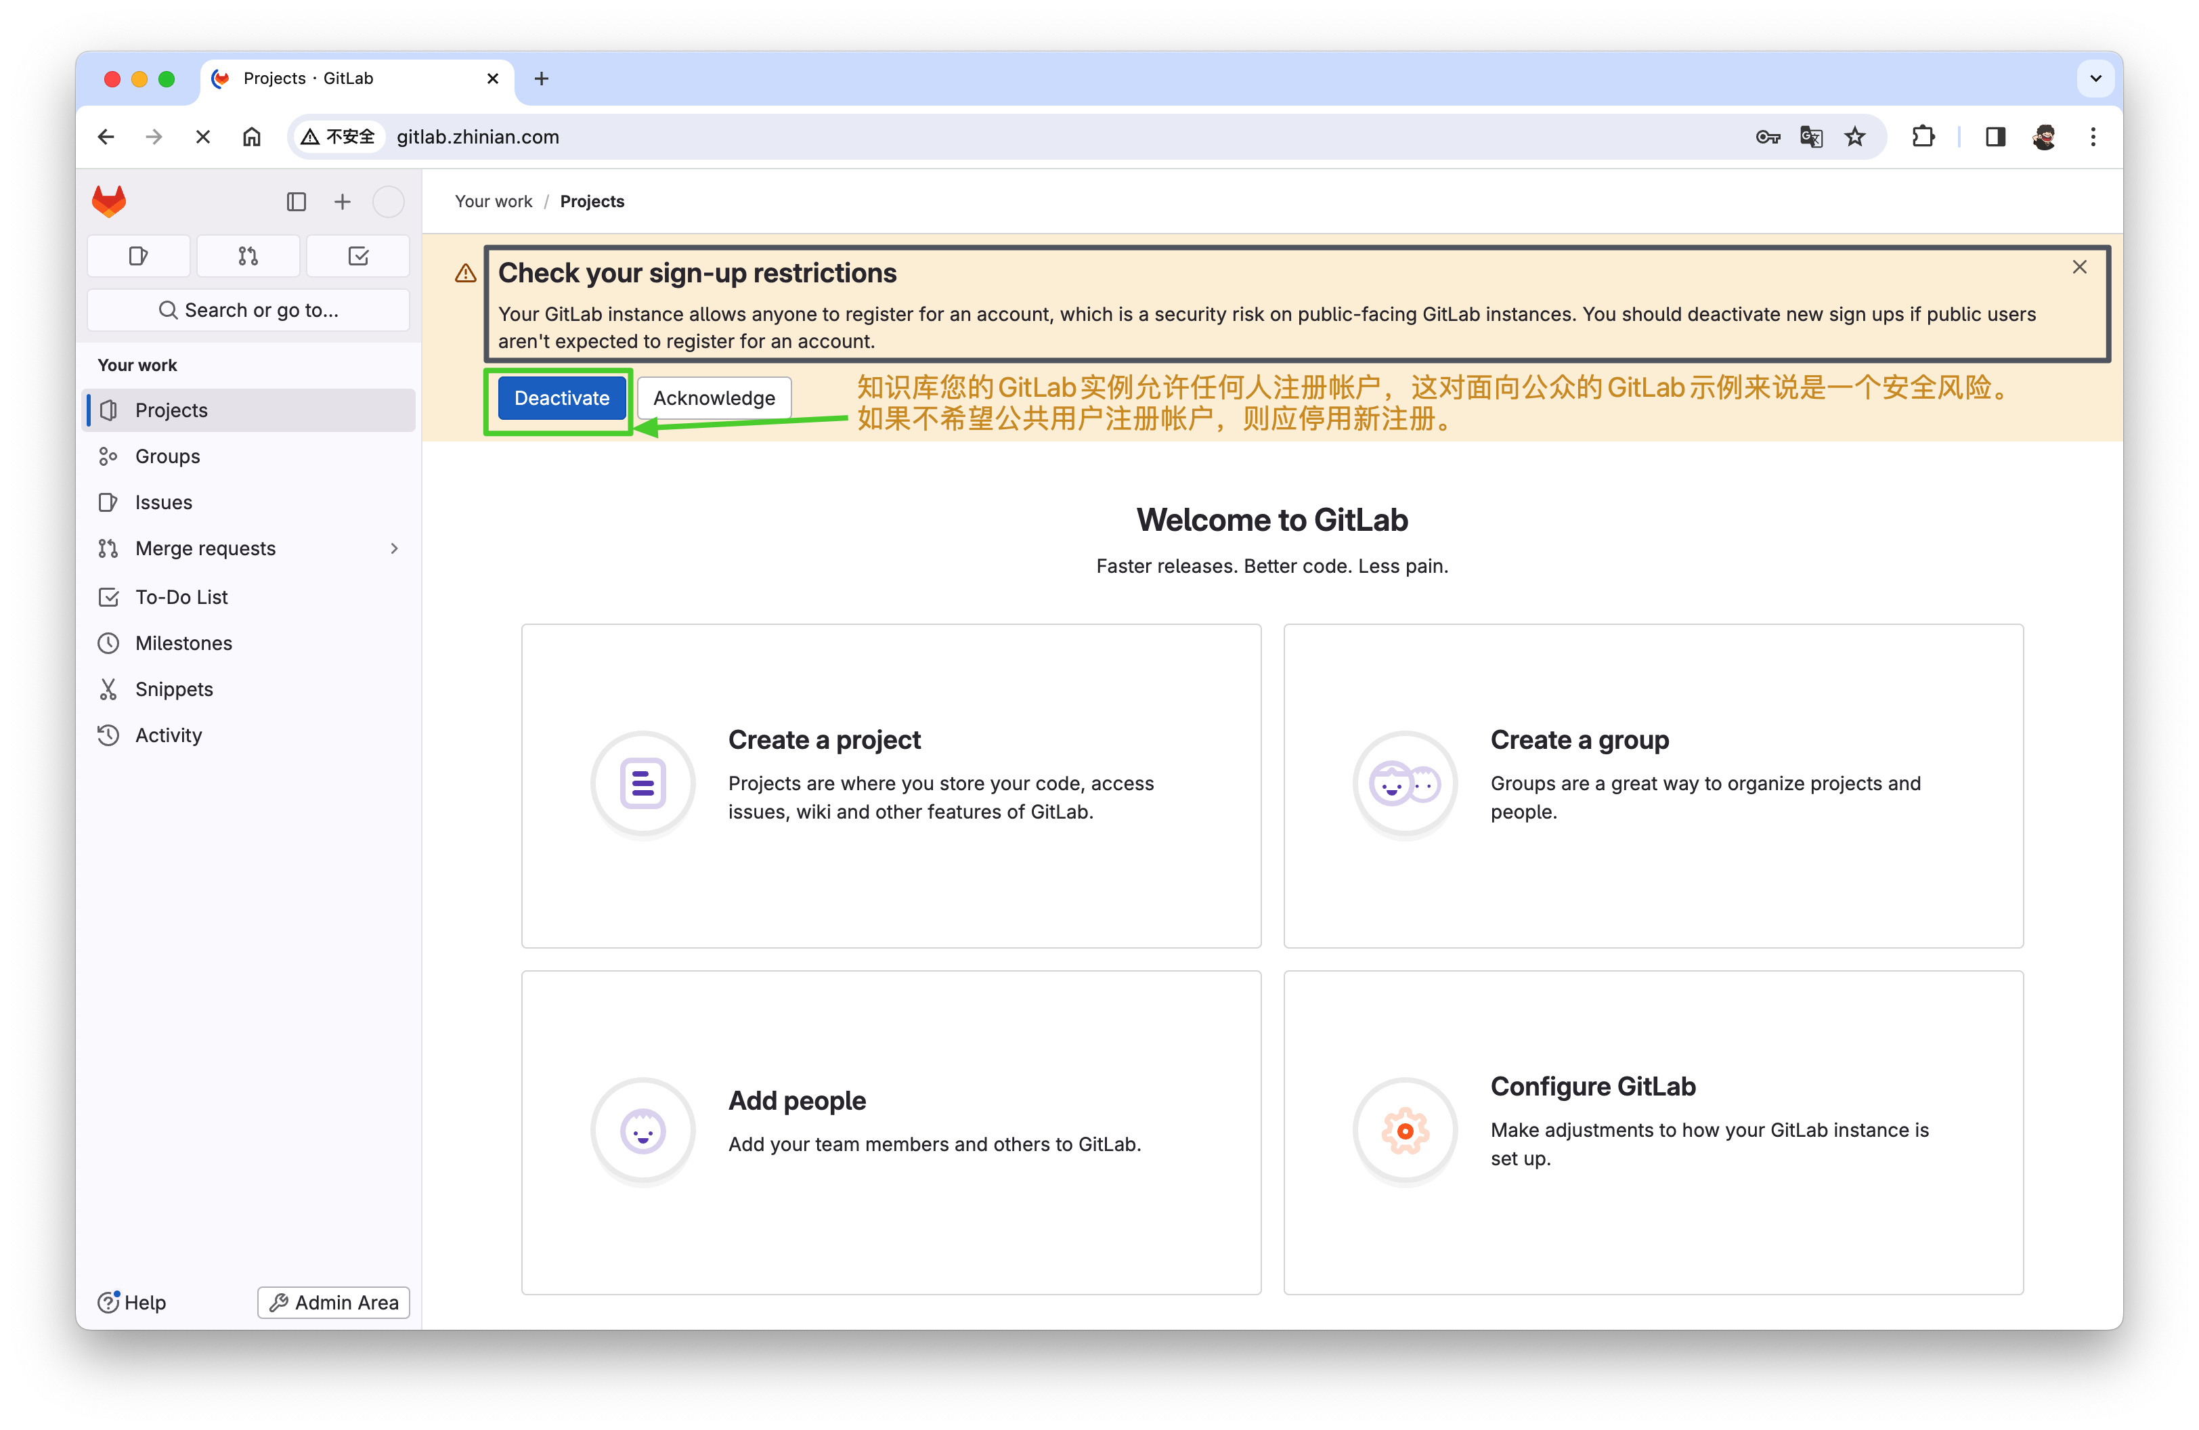Open Issues from the sidebar

[248, 502]
